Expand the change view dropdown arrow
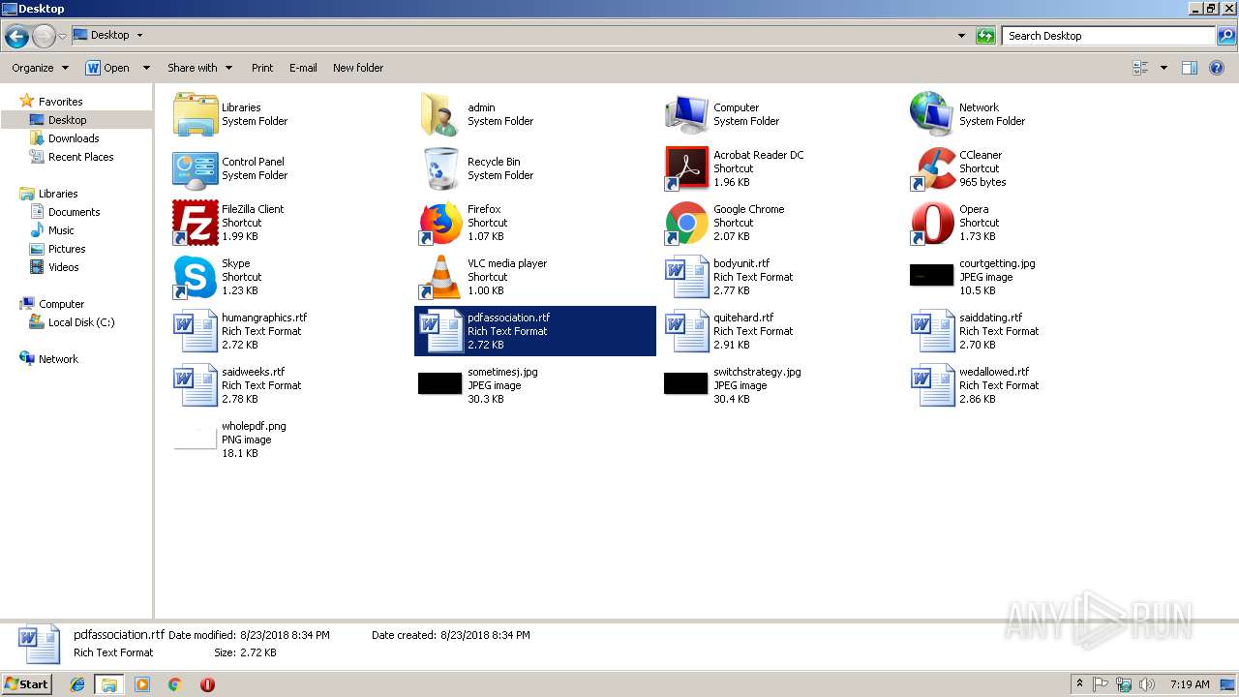Viewport: 1239px width, 697px height. pos(1163,68)
